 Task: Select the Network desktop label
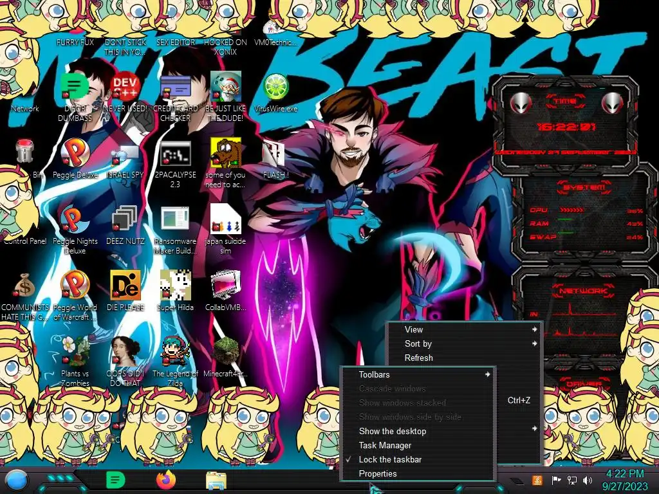25,109
